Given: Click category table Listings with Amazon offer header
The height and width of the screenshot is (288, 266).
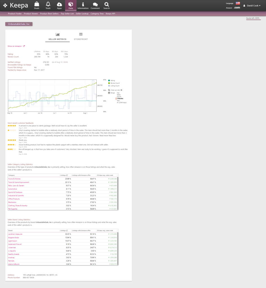Looking at the screenshot, I should (x=81, y=175).
